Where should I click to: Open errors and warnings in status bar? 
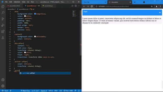click(5, 91)
